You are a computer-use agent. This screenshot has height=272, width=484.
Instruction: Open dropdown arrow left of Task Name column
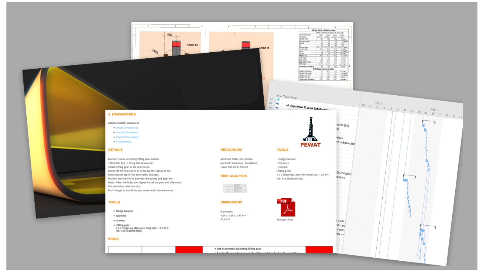(281, 96)
